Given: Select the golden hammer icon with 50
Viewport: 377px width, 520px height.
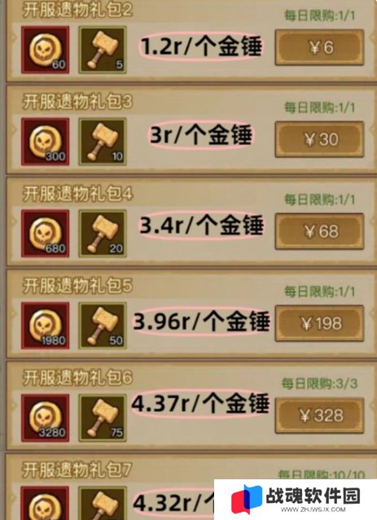Looking at the screenshot, I should click(x=103, y=326).
